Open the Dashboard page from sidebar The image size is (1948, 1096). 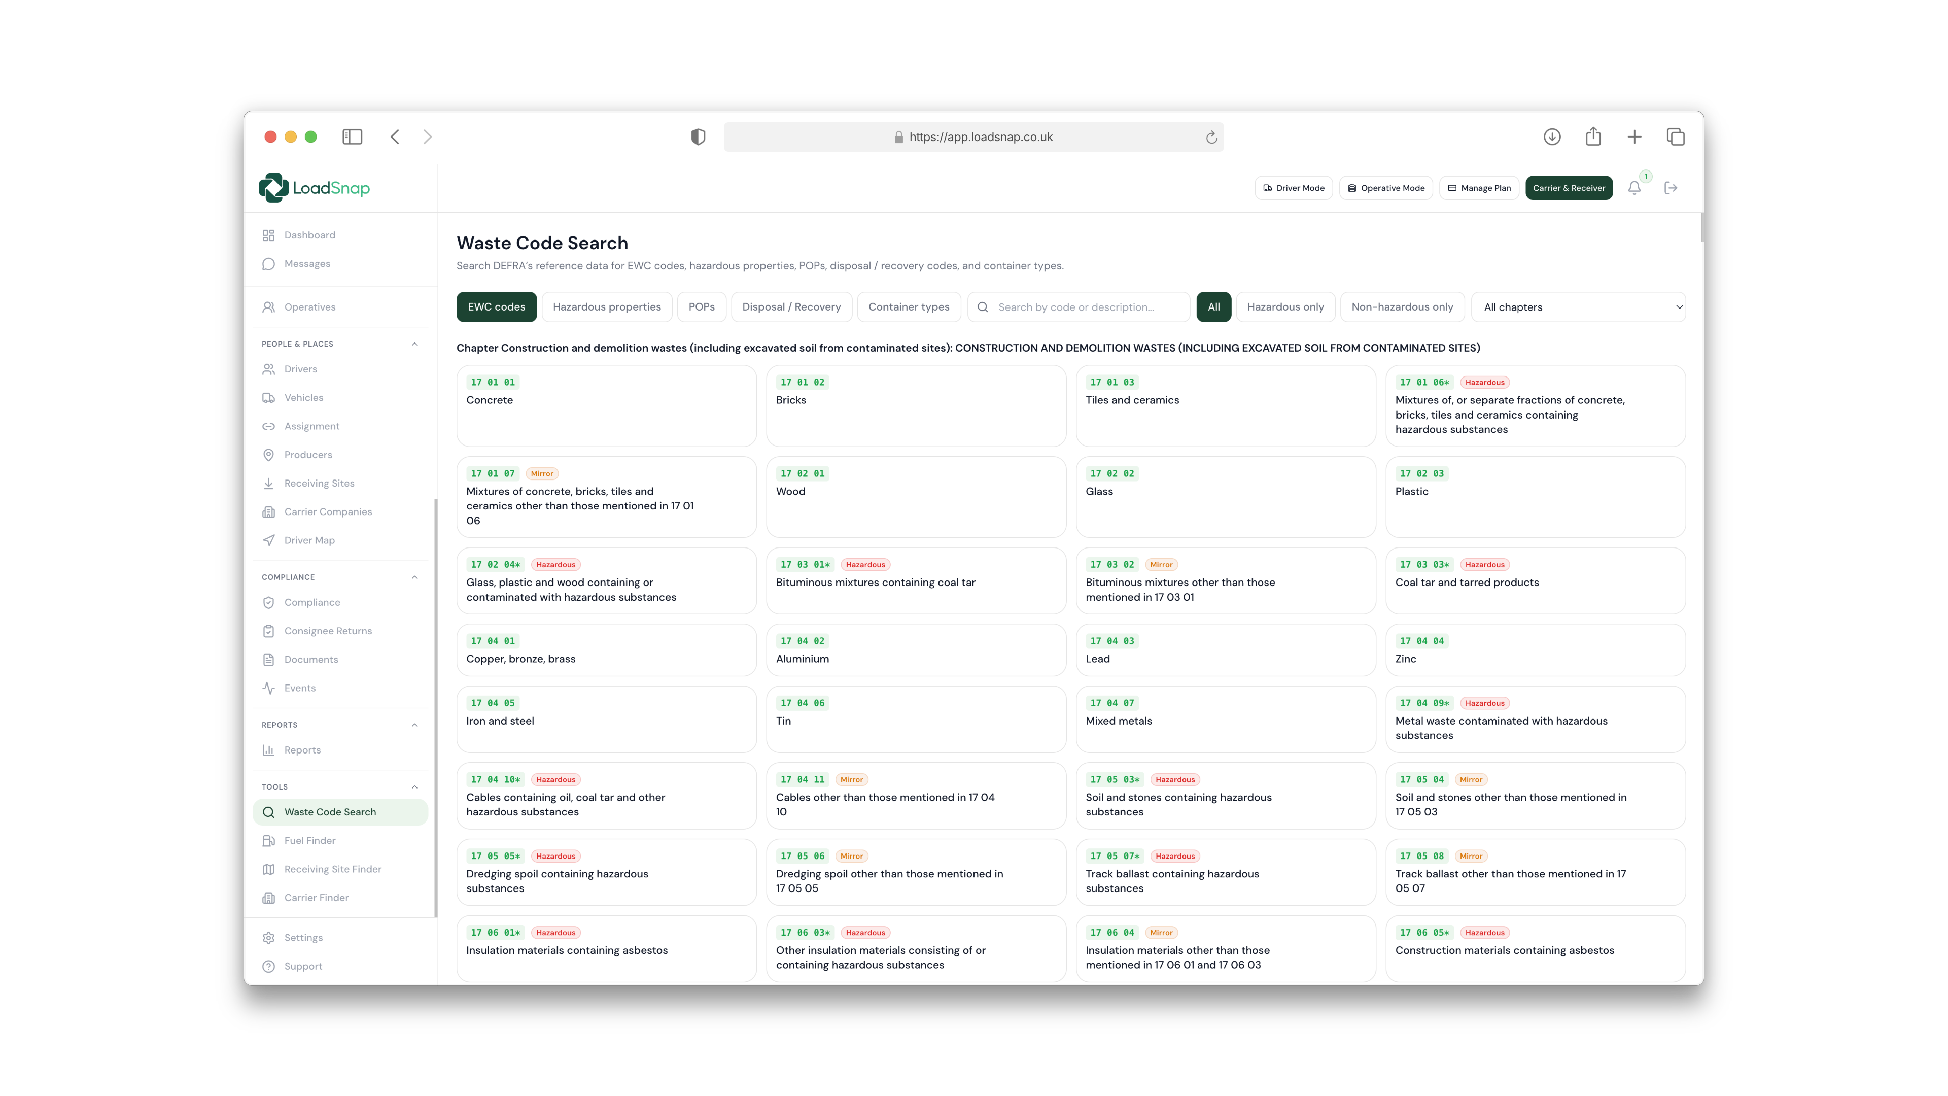pos(340,235)
